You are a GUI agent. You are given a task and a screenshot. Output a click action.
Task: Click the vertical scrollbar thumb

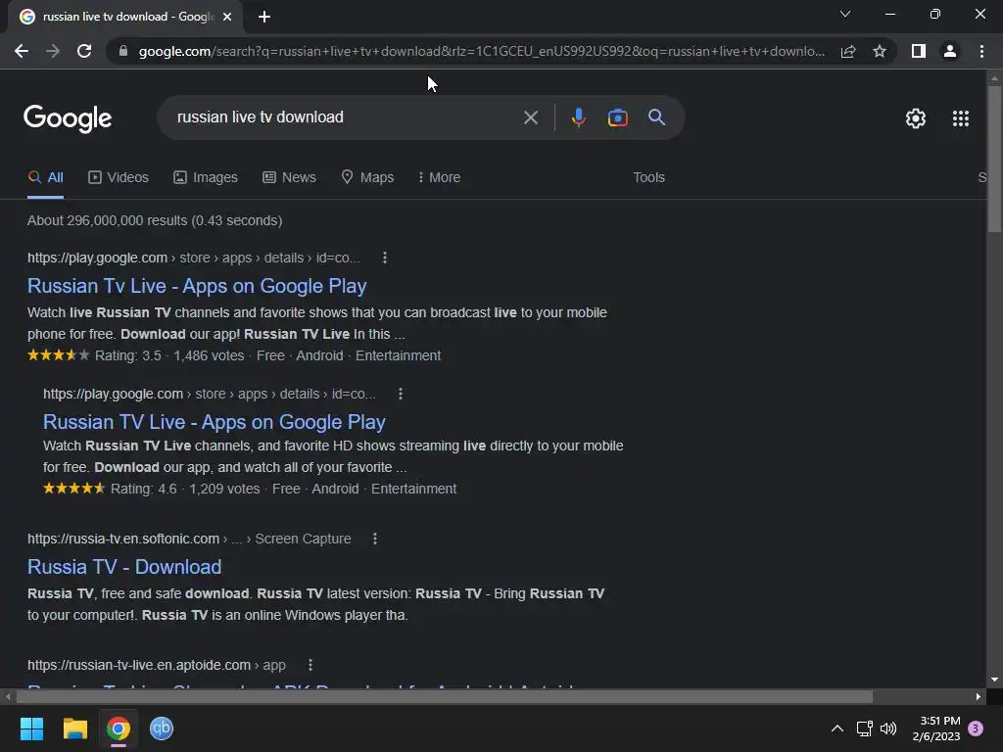[x=994, y=159]
